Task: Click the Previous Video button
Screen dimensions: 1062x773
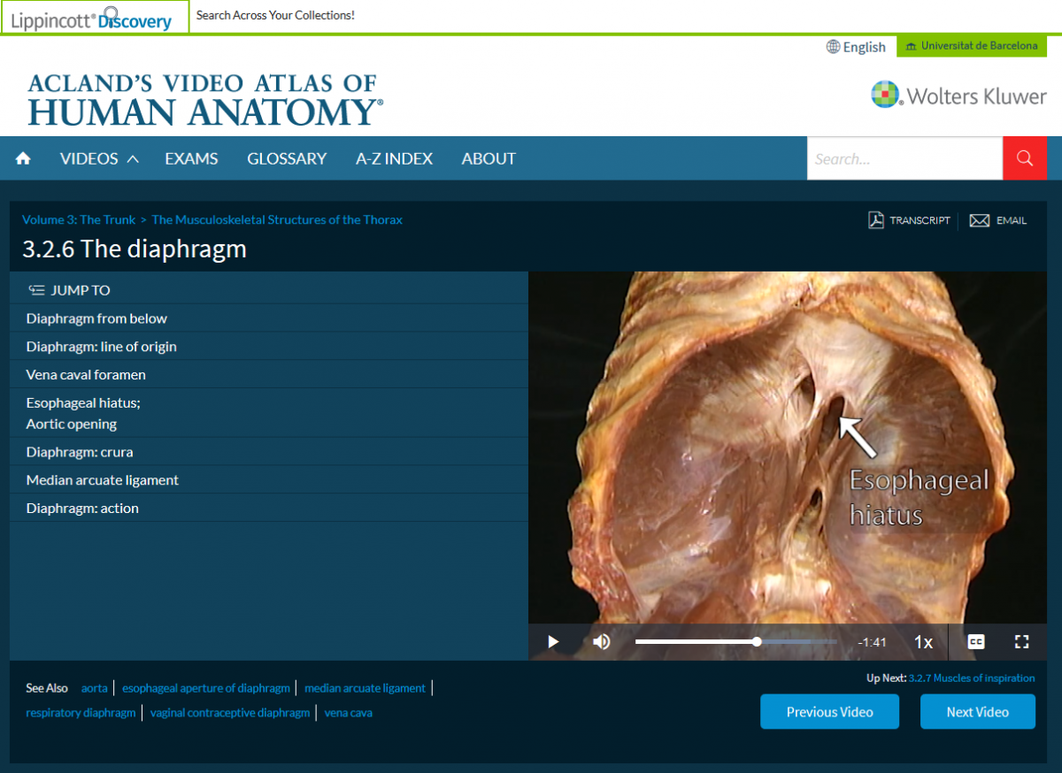Action: point(829,712)
